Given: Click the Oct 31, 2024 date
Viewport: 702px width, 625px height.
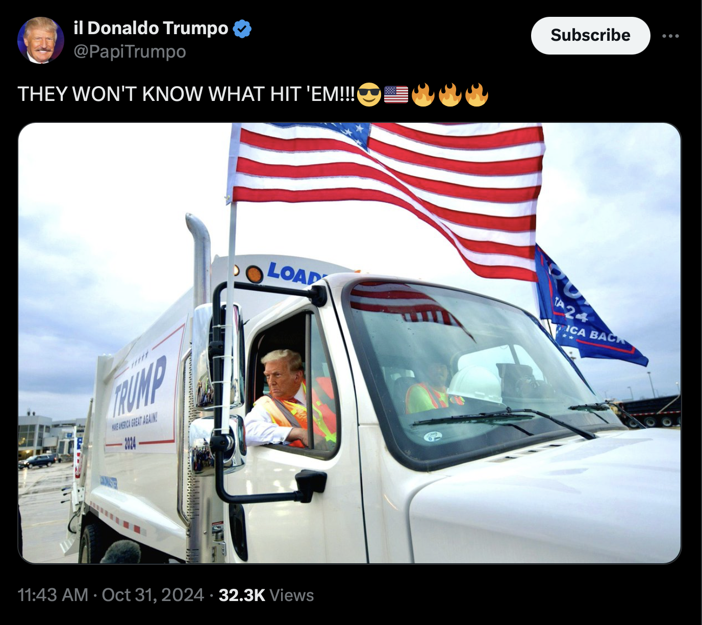Looking at the screenshot, I should coord(153,595).
